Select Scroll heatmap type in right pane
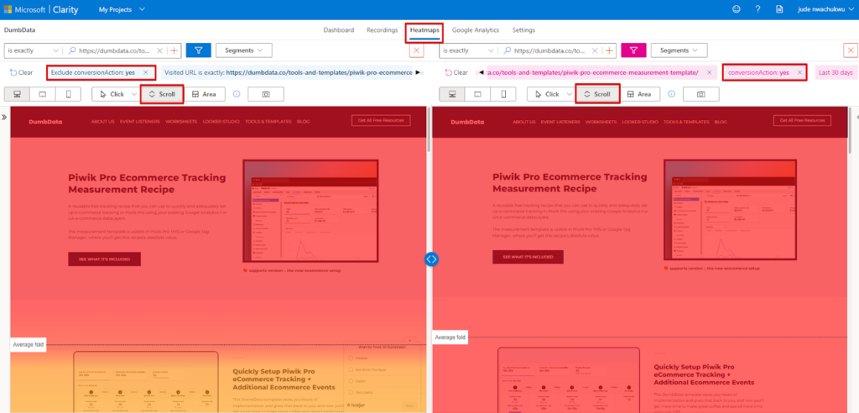 597,94
